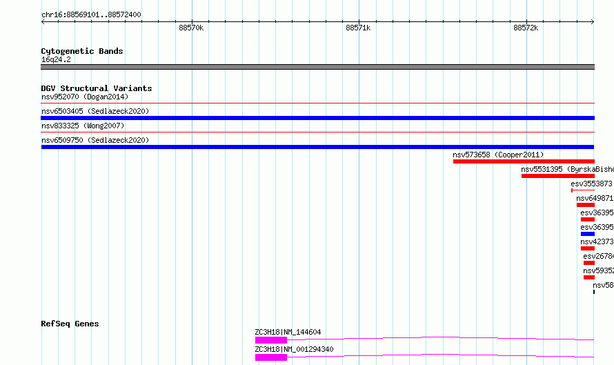The image size is (614, 365).
Task: Open the esv2678 variant label
Action: point(598,256)
